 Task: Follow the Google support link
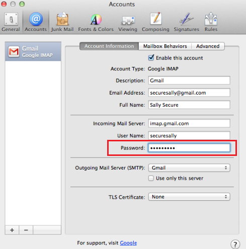click(x=128, y=243)
